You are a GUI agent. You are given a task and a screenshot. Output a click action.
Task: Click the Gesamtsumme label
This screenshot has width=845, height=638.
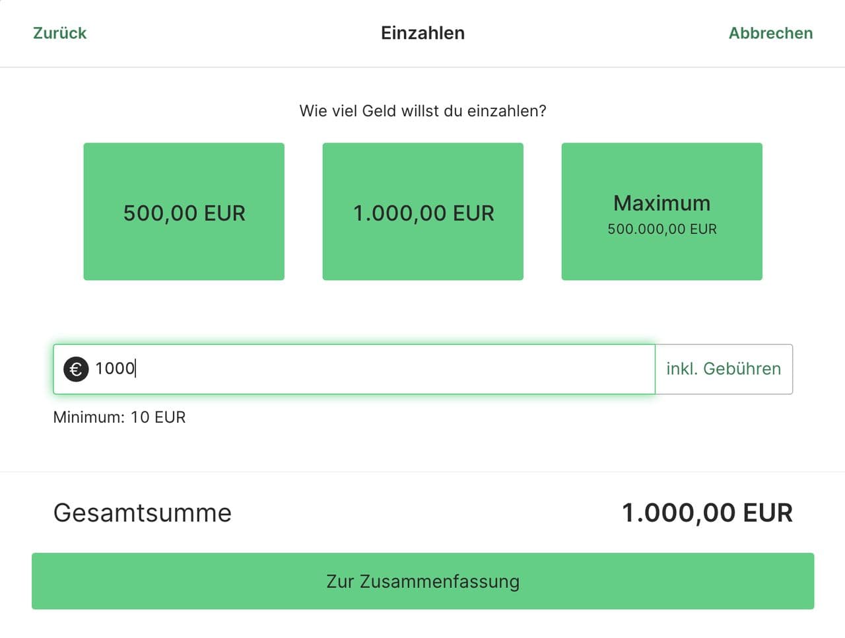click(x=143, y=513)
